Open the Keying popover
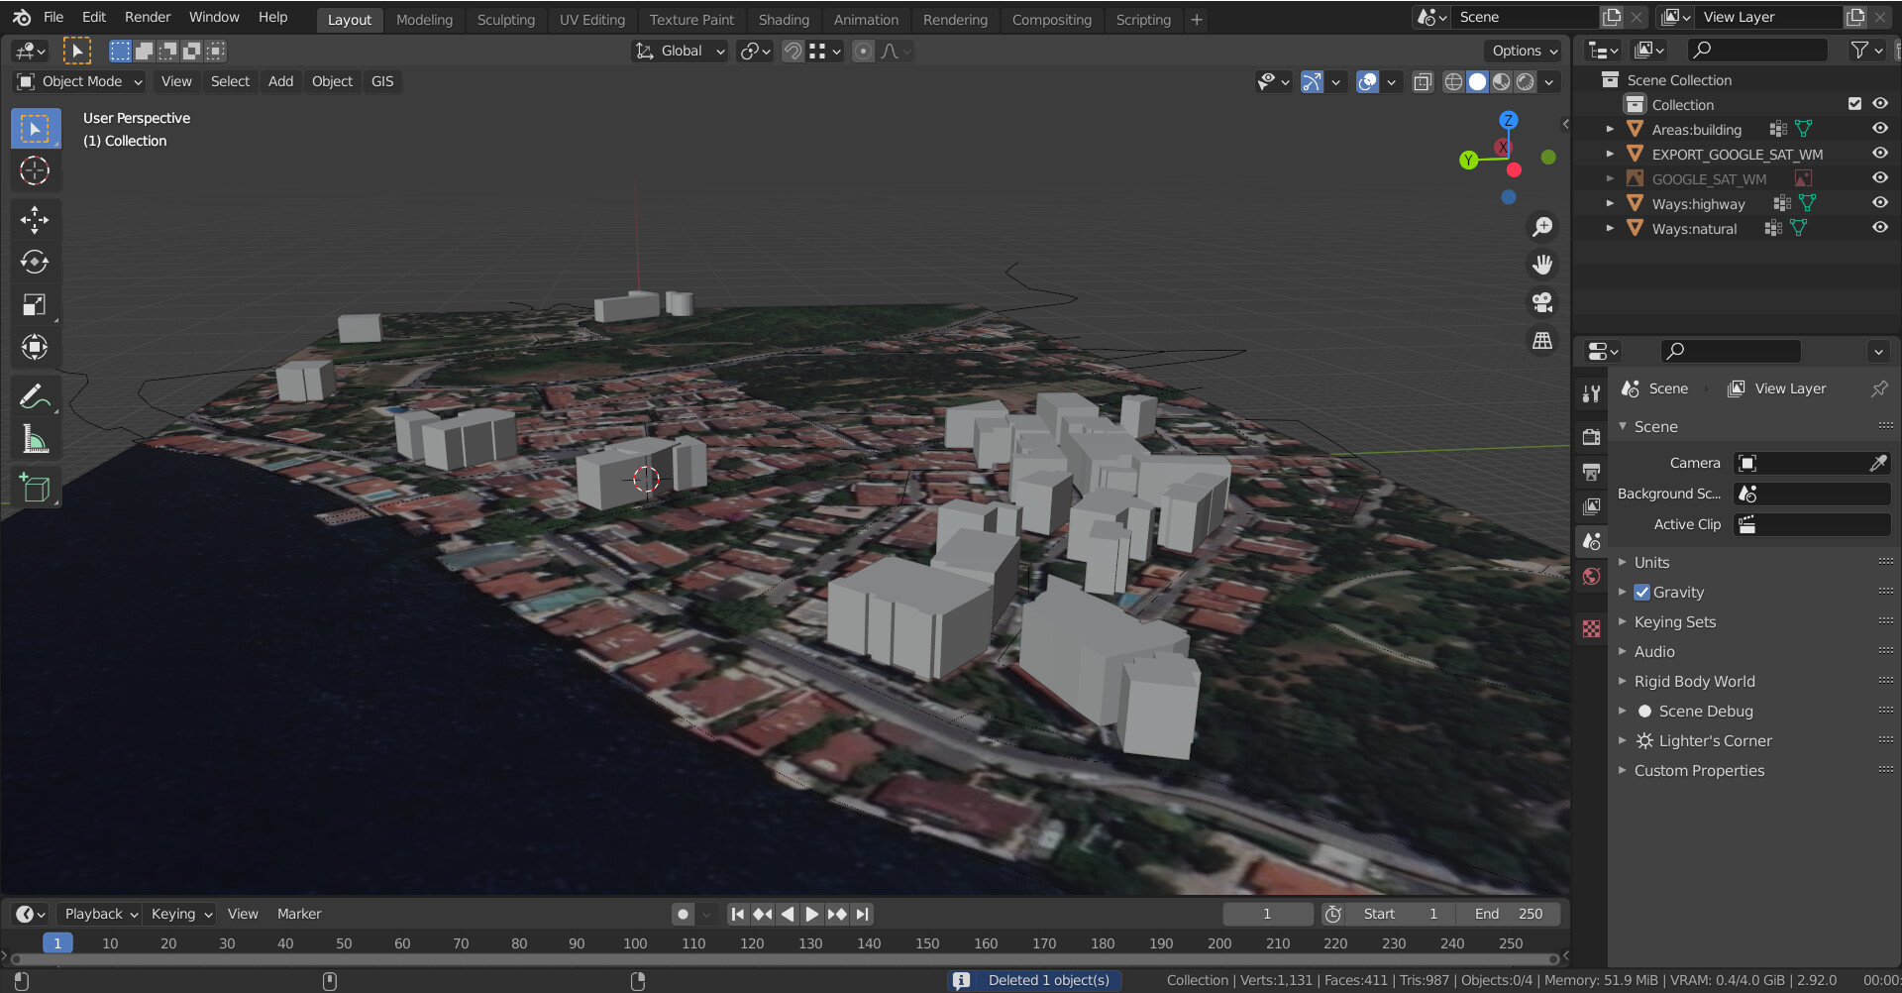The image size is (1902, 993). (x=180, y=915)
